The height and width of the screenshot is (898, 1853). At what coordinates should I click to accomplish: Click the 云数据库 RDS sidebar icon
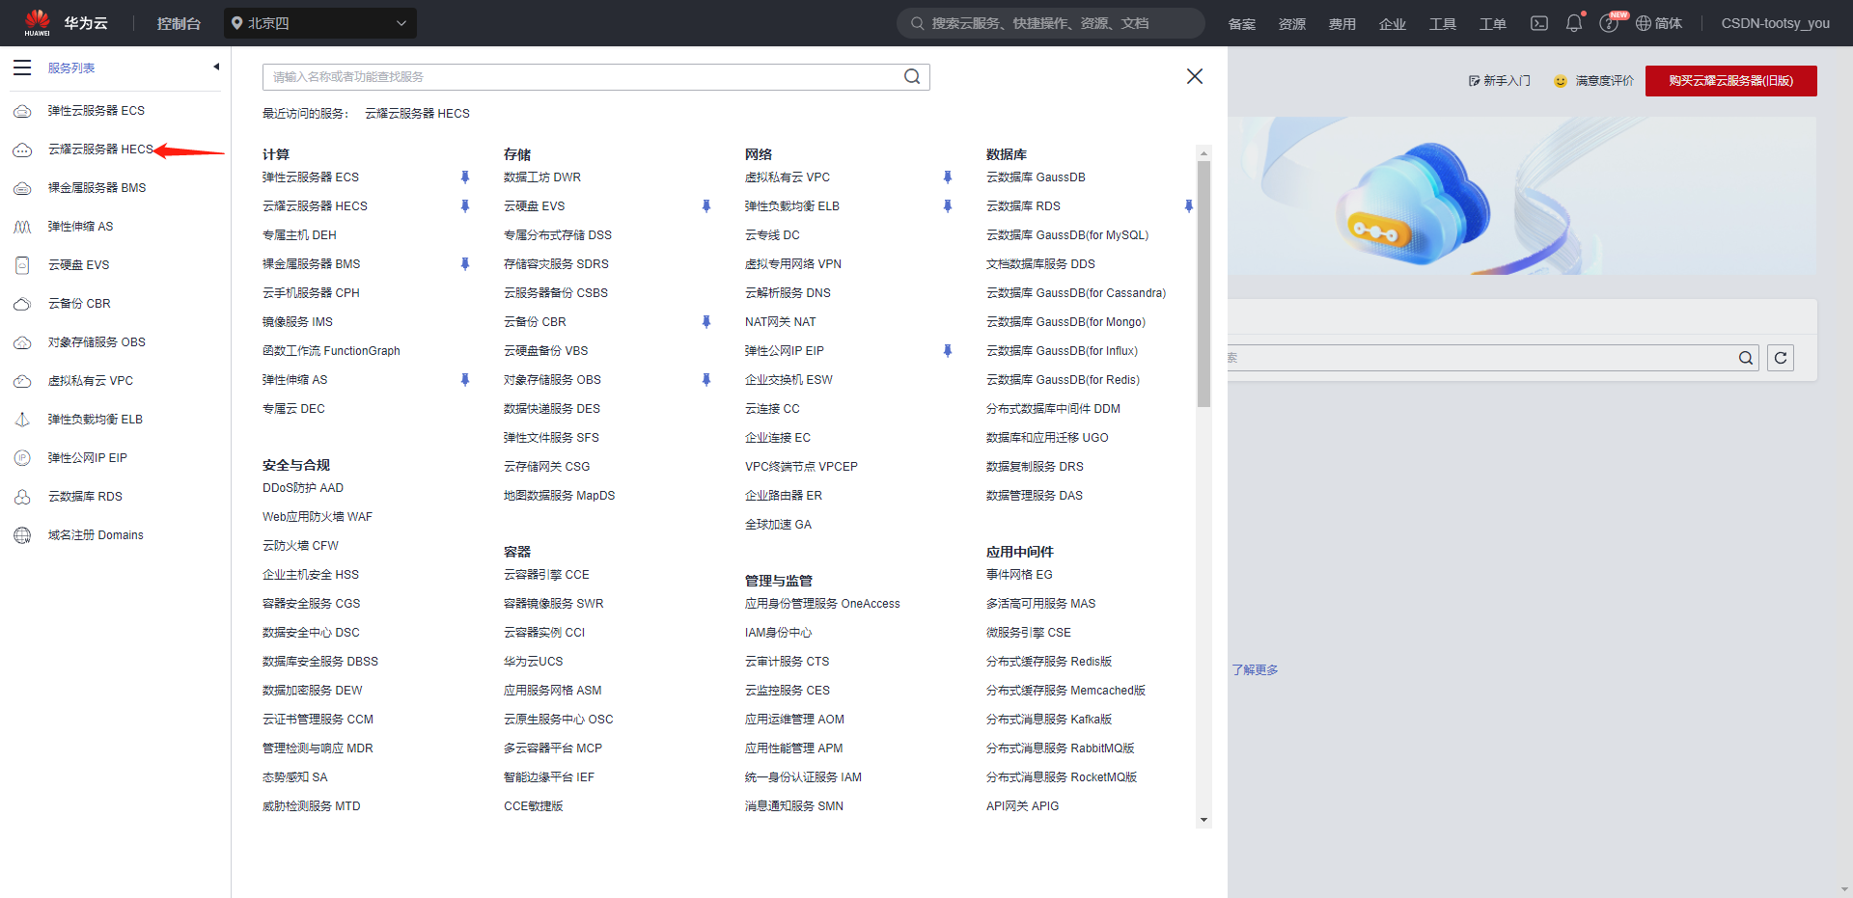(x=22, y=497)
